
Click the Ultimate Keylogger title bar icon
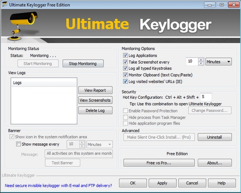click(5, 4)
